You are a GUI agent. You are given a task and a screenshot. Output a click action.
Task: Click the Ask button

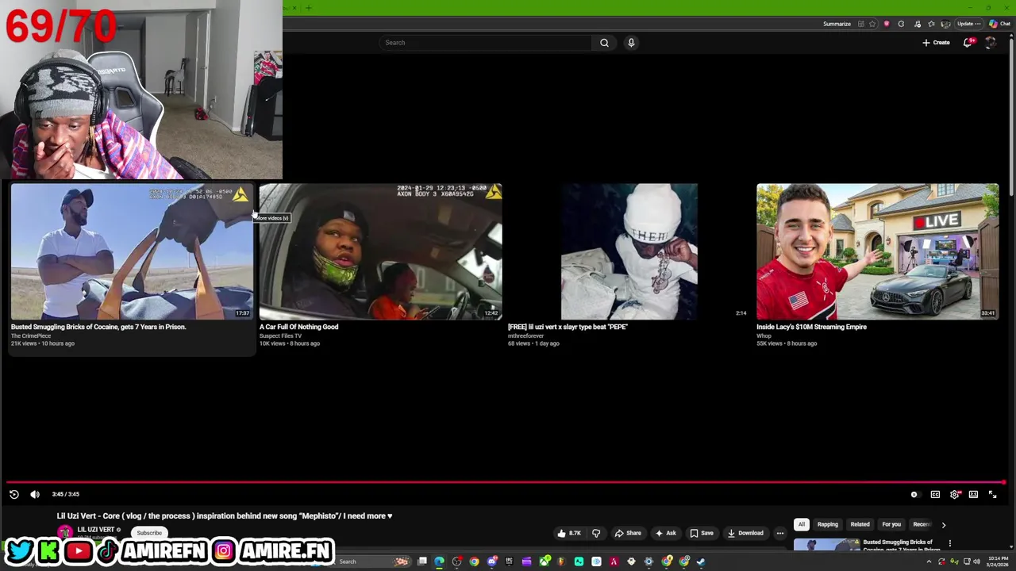665,533
